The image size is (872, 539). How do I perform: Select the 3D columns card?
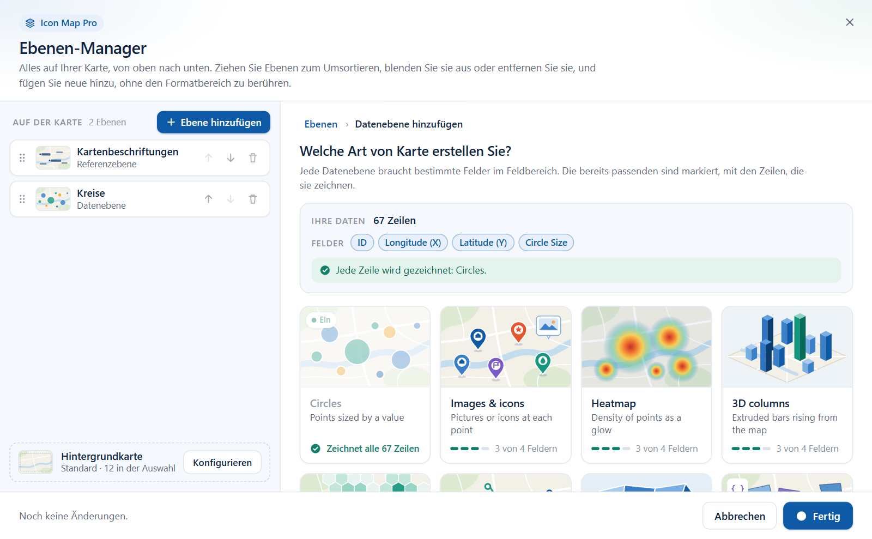pos(787,385)
